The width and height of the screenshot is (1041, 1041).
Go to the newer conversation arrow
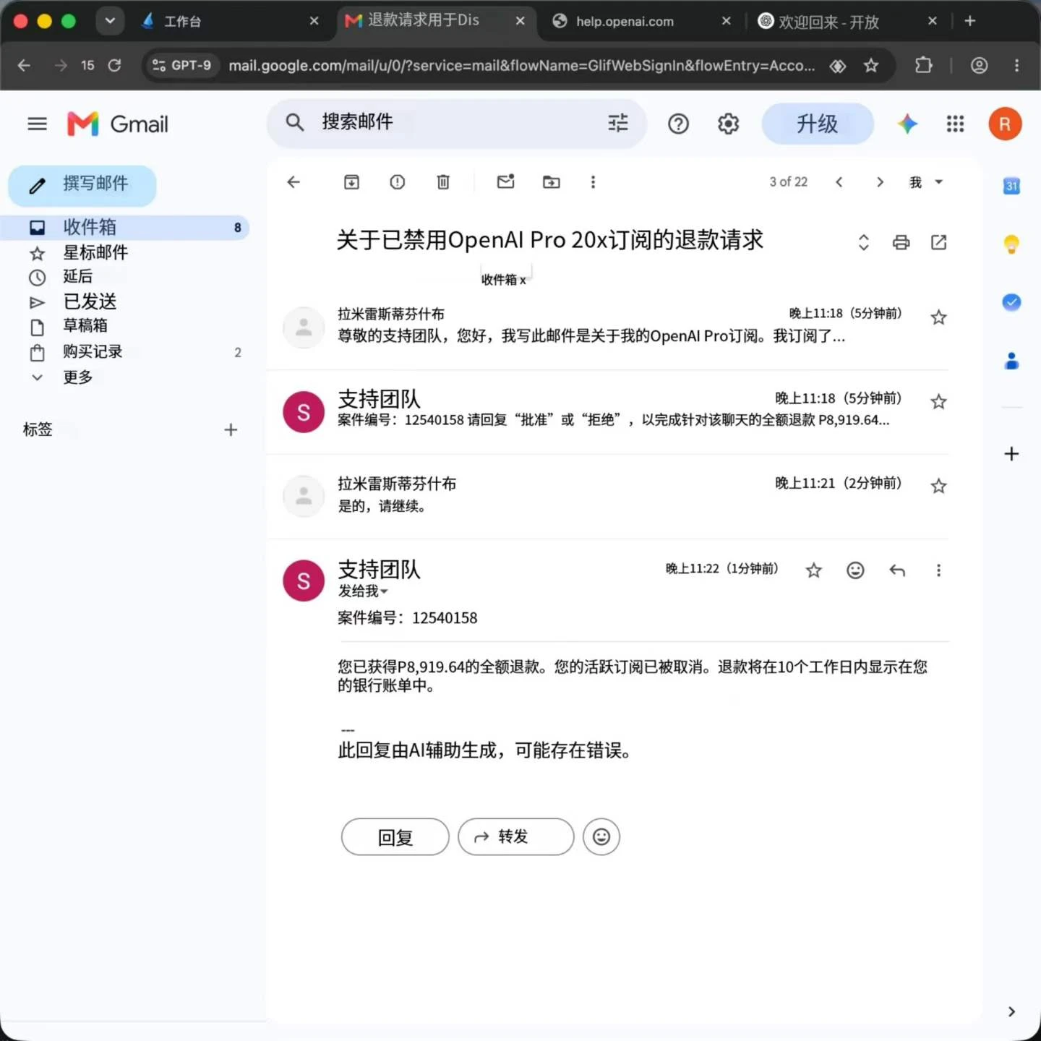839,182
